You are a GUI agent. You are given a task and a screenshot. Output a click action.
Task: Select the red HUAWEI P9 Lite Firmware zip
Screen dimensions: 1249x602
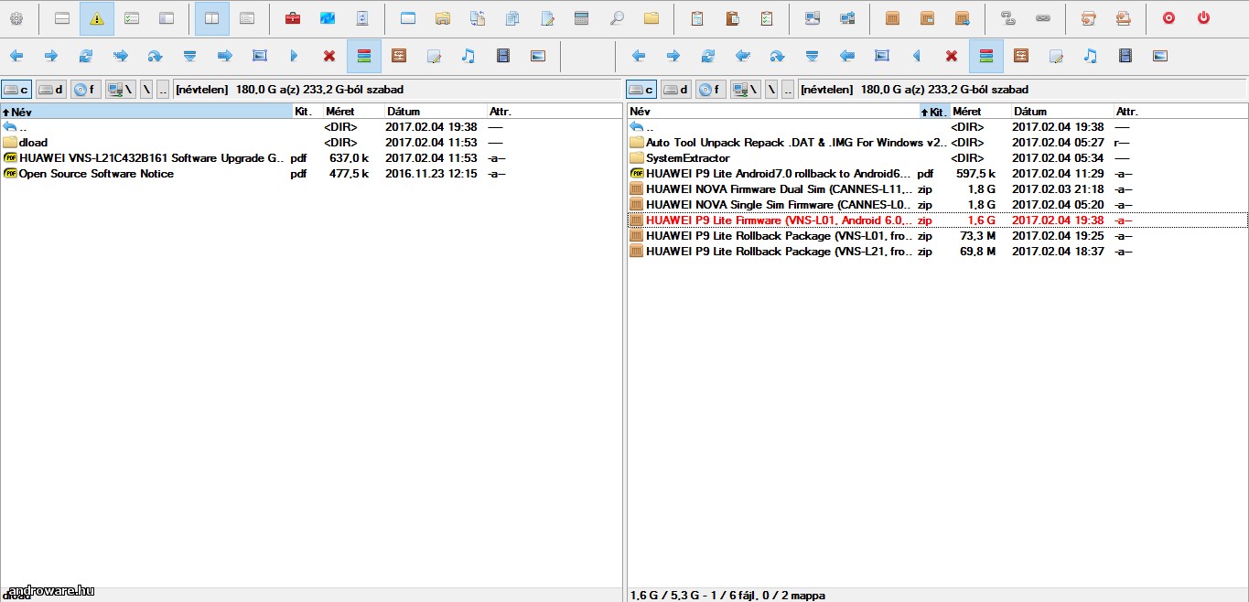point(937,220)
